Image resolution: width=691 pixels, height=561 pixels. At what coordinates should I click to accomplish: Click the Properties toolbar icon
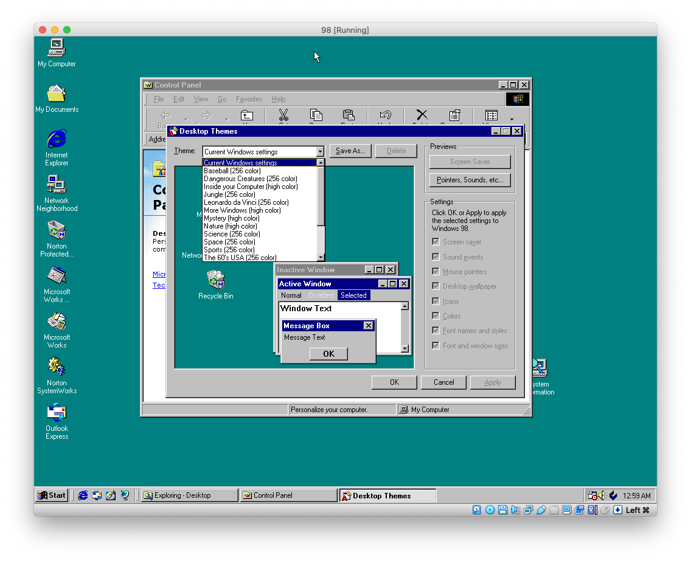click(454, 115)
